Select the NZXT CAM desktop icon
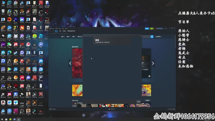Viewport: 215px width, 121px height. [x=3, y=45]
